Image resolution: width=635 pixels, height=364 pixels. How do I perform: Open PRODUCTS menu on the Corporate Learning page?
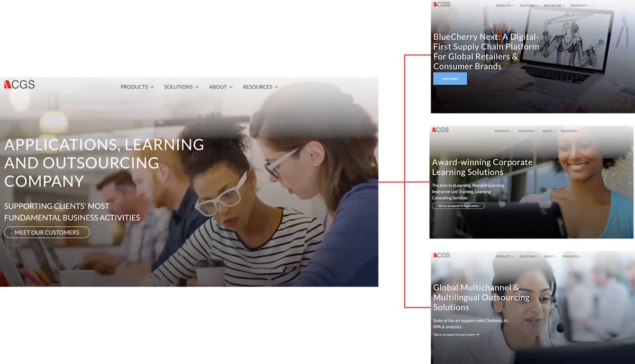(504, 131)
